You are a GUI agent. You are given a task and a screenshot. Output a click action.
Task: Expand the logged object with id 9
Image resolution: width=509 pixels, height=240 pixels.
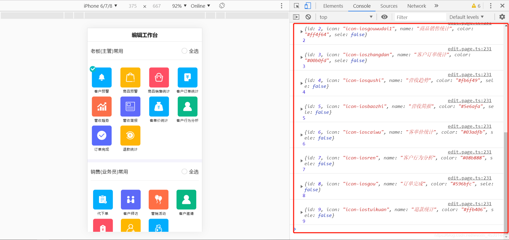(x=302, y=212)
